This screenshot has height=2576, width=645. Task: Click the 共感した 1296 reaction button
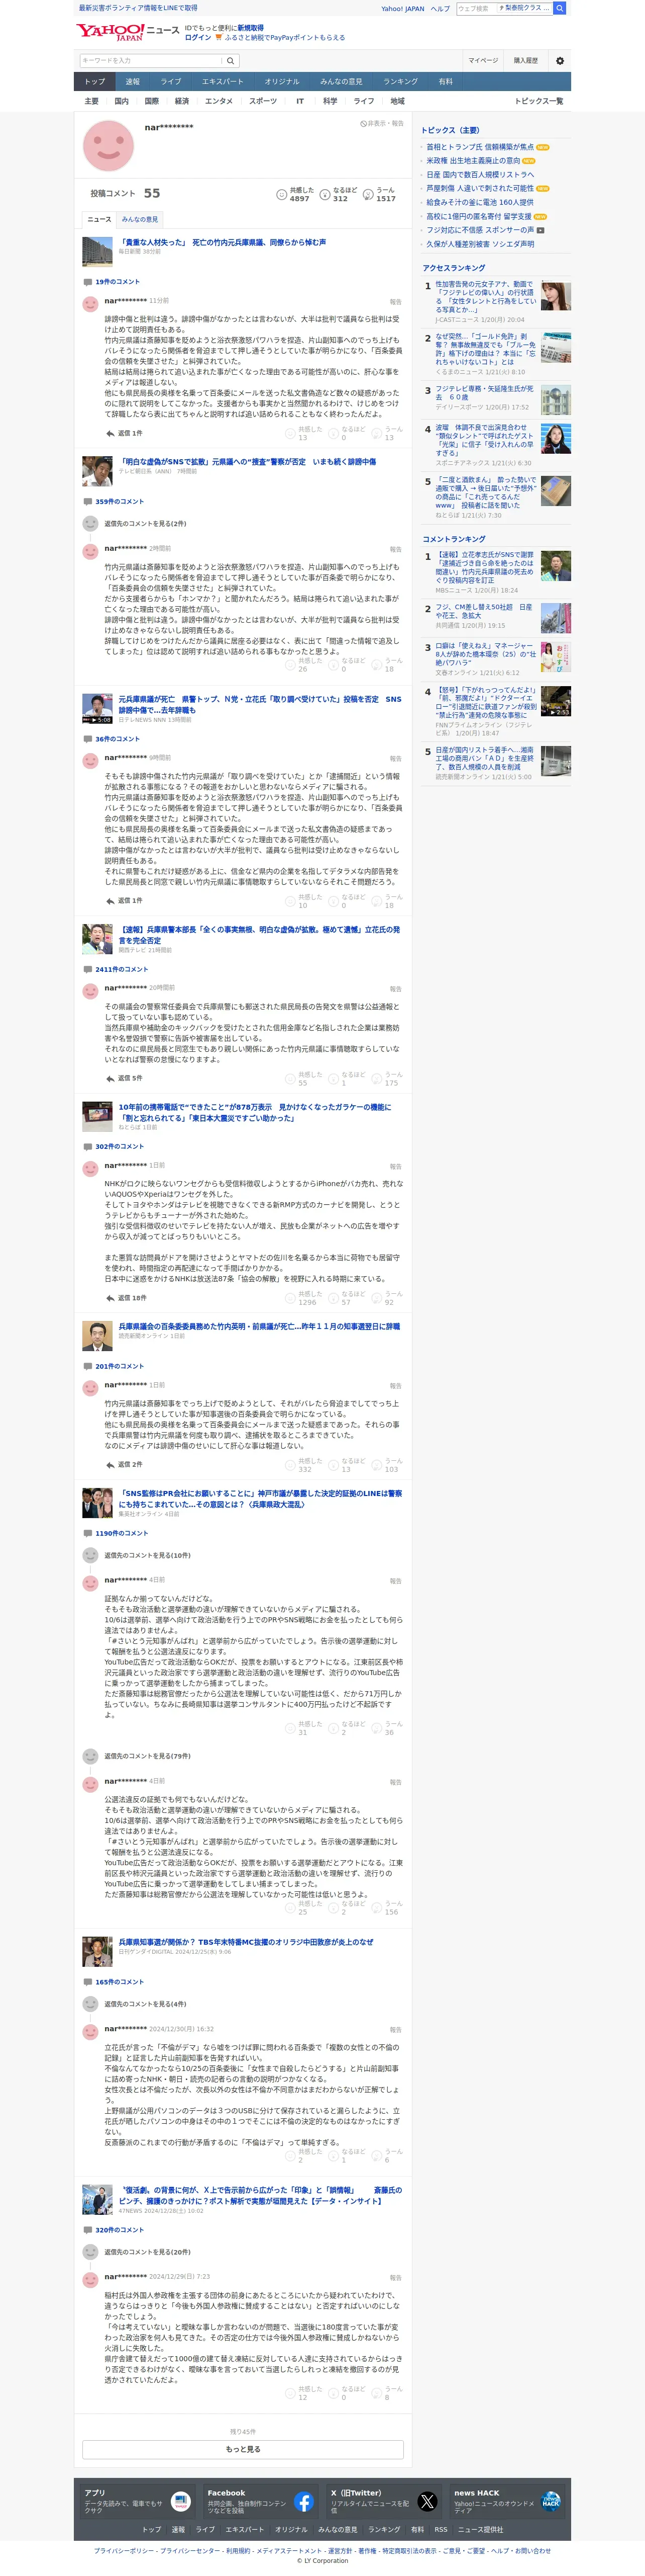[x=303, y=1298]
